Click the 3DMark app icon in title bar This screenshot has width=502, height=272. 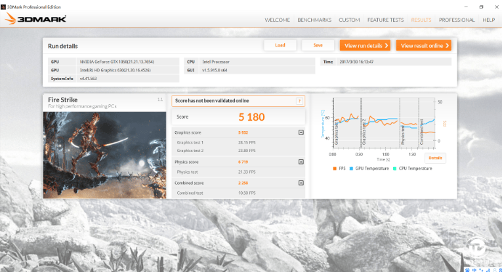[x=3, y=7]
